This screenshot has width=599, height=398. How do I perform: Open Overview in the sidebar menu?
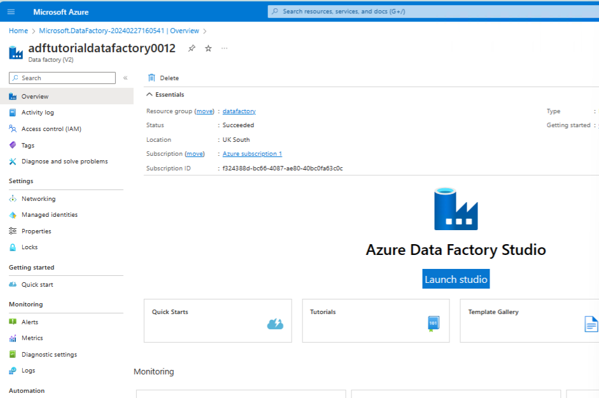(67, 96)
